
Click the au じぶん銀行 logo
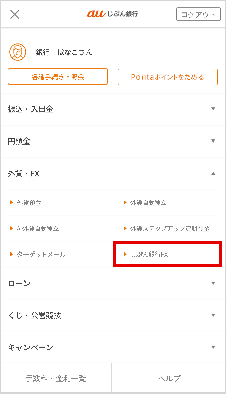[x=112, y=14]
